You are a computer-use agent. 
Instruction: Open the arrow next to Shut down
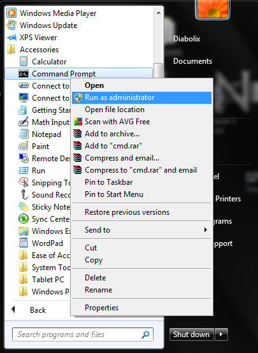pyautogui.click(x=221, y=335)
